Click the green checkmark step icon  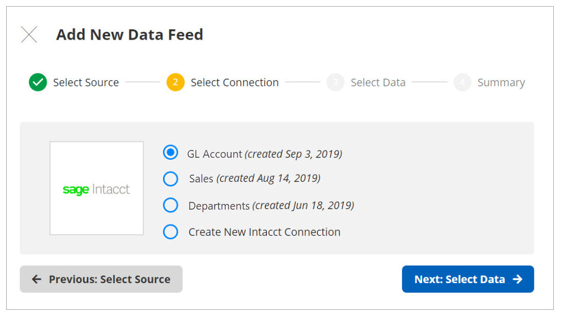pyautogui.click(x=38, y=82)
